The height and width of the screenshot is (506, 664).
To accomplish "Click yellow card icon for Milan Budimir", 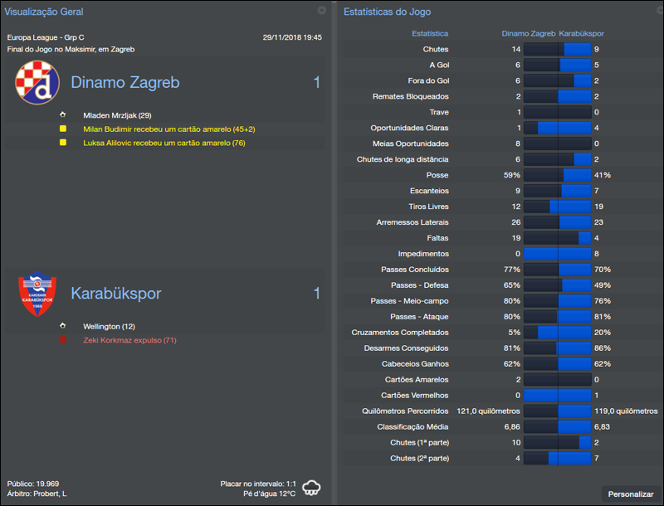I will (x=62, y=129).
